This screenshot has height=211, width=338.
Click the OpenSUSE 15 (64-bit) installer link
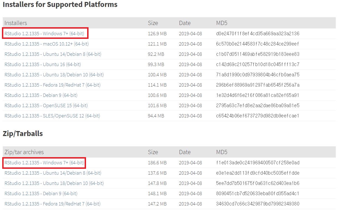[x=46, y=105]
